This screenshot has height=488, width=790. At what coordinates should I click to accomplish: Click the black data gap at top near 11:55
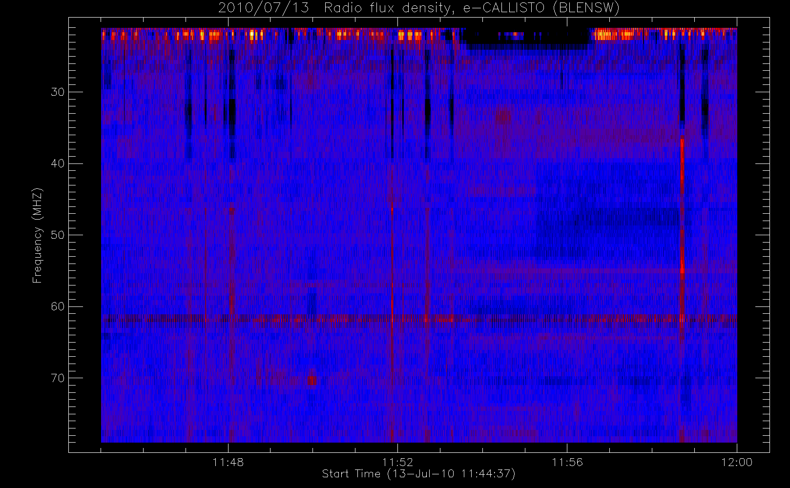click(527, 39)
